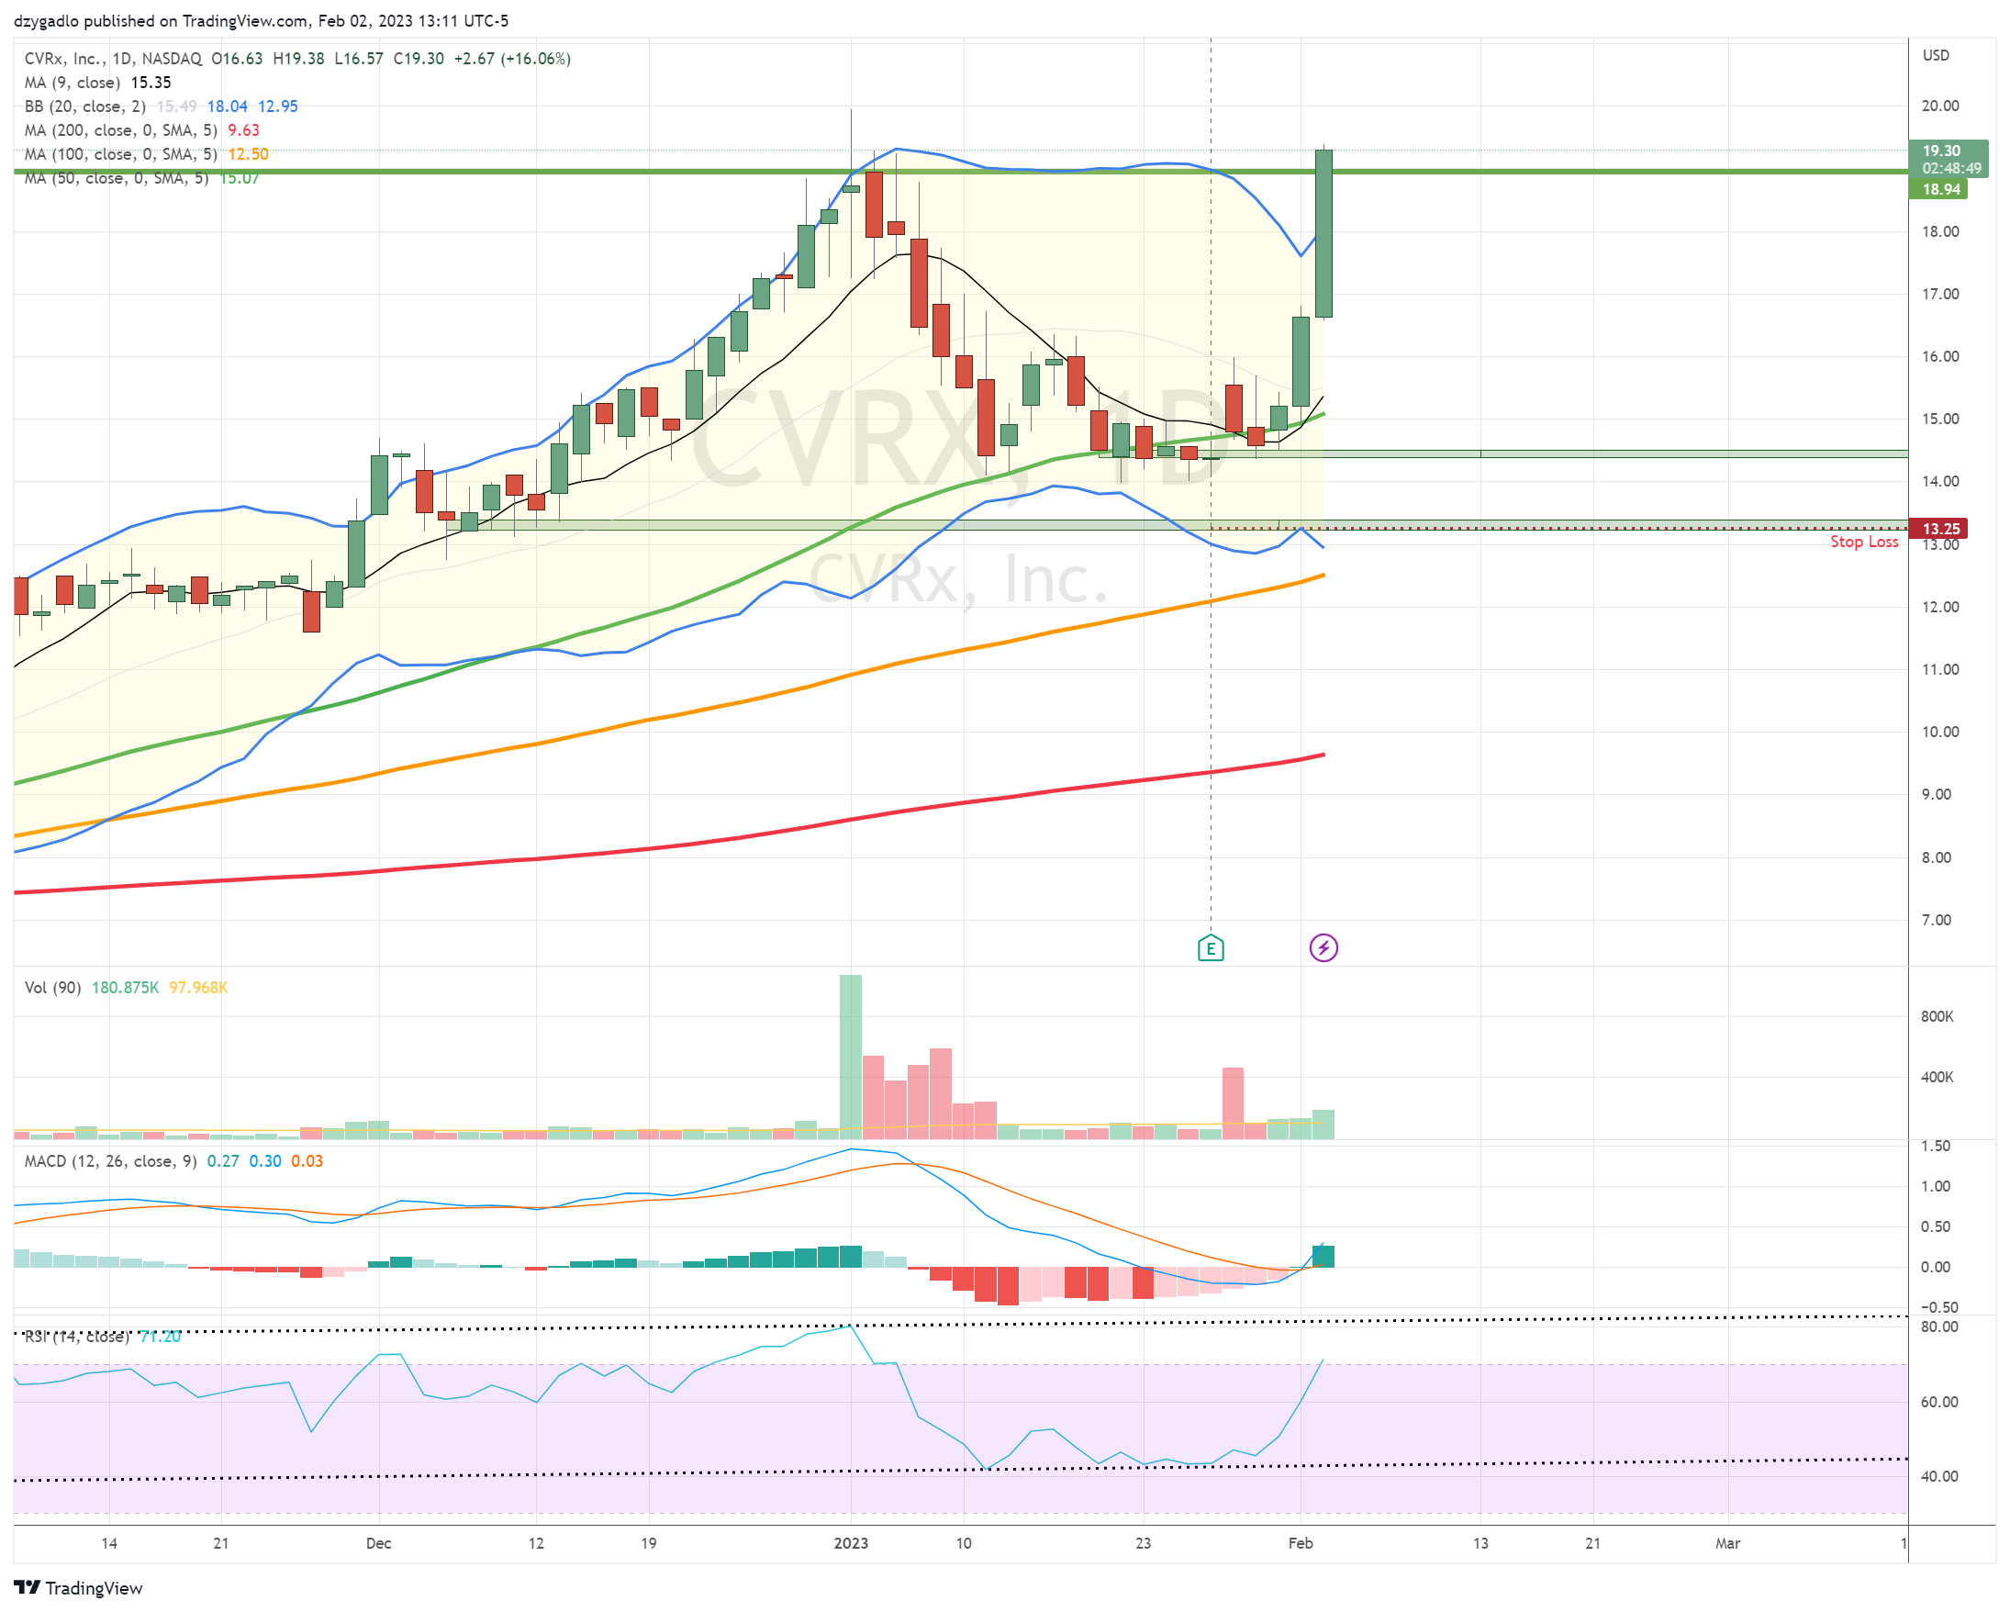The height and width of the screenshot is (1612, 2010).
Task: Select the MA (9, close) indicator legend
Action: point(98,83)
